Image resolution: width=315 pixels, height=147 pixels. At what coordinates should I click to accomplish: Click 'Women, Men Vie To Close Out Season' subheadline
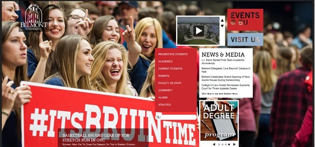[x=99, y=144]
